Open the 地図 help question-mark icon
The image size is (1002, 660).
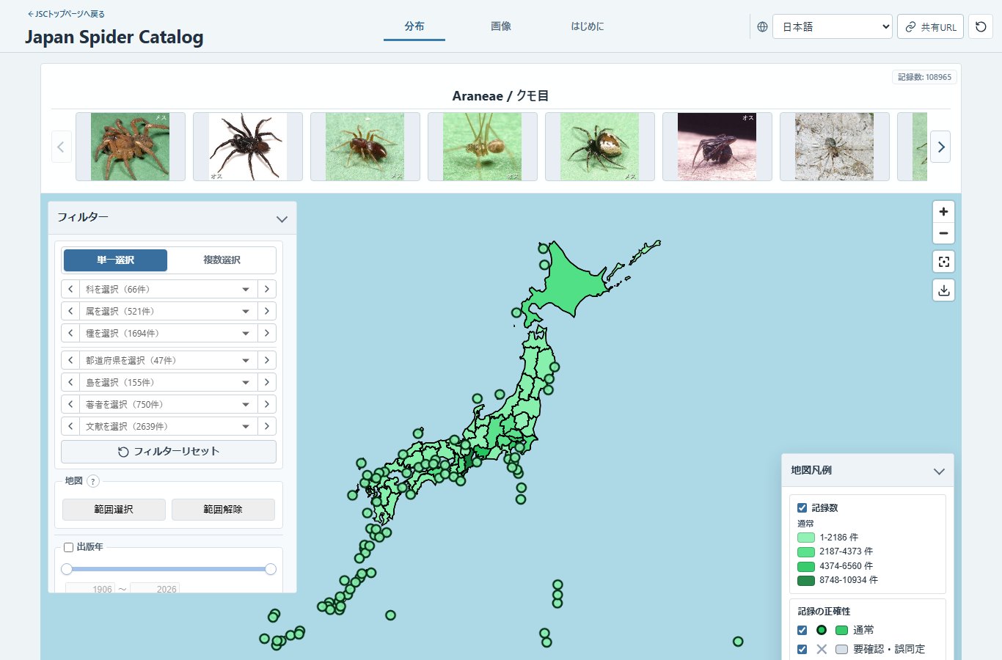93,482
